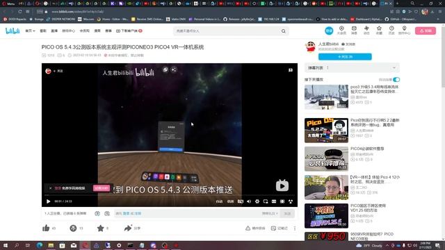Favorite the video with the star icon

pyautogui.click(x=100, y=228)
